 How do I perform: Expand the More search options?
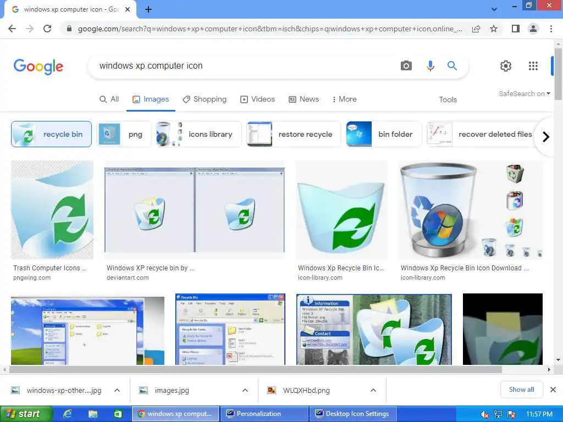[344, 99]
